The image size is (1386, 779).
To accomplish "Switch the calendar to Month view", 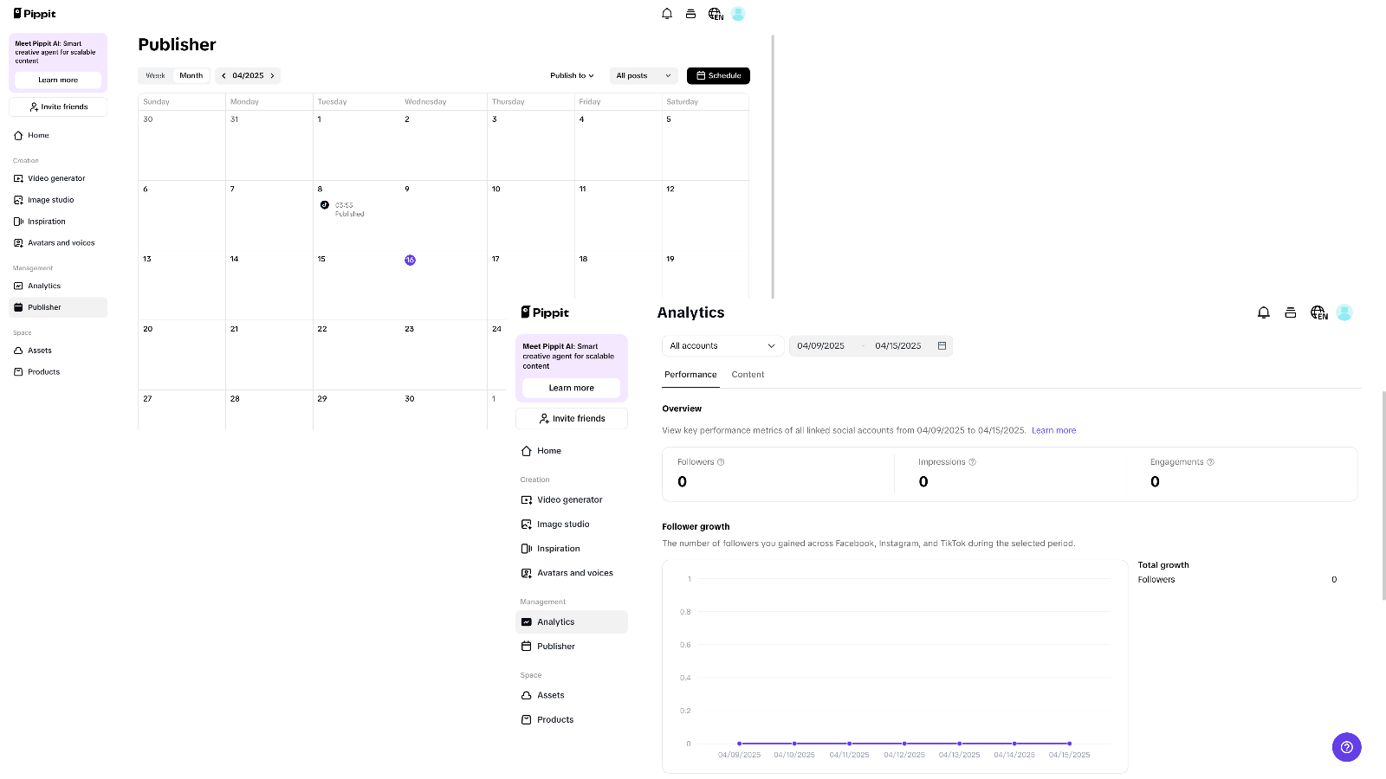I will (191, 75).
